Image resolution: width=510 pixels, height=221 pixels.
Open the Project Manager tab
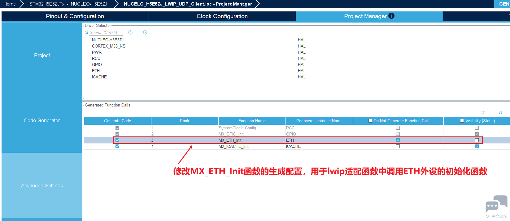point(369,16)
